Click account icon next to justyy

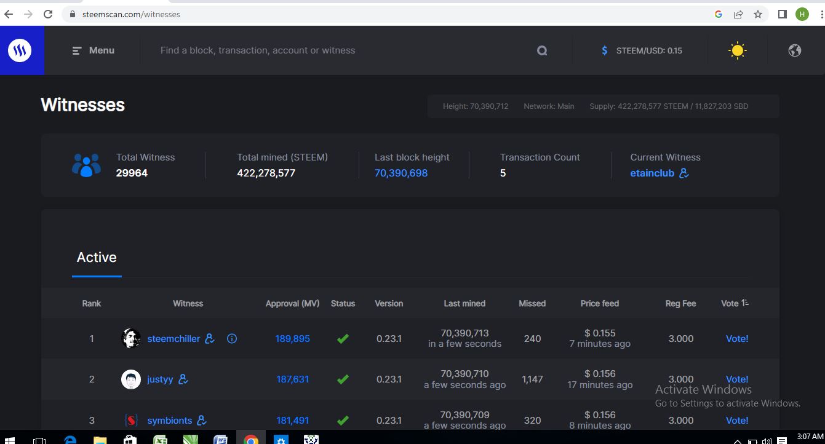183,379
